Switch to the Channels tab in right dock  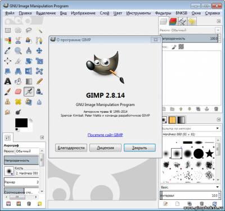click(173, 22)
